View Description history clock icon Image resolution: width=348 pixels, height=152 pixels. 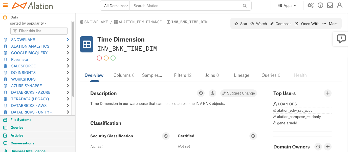(x=212, y=93)
